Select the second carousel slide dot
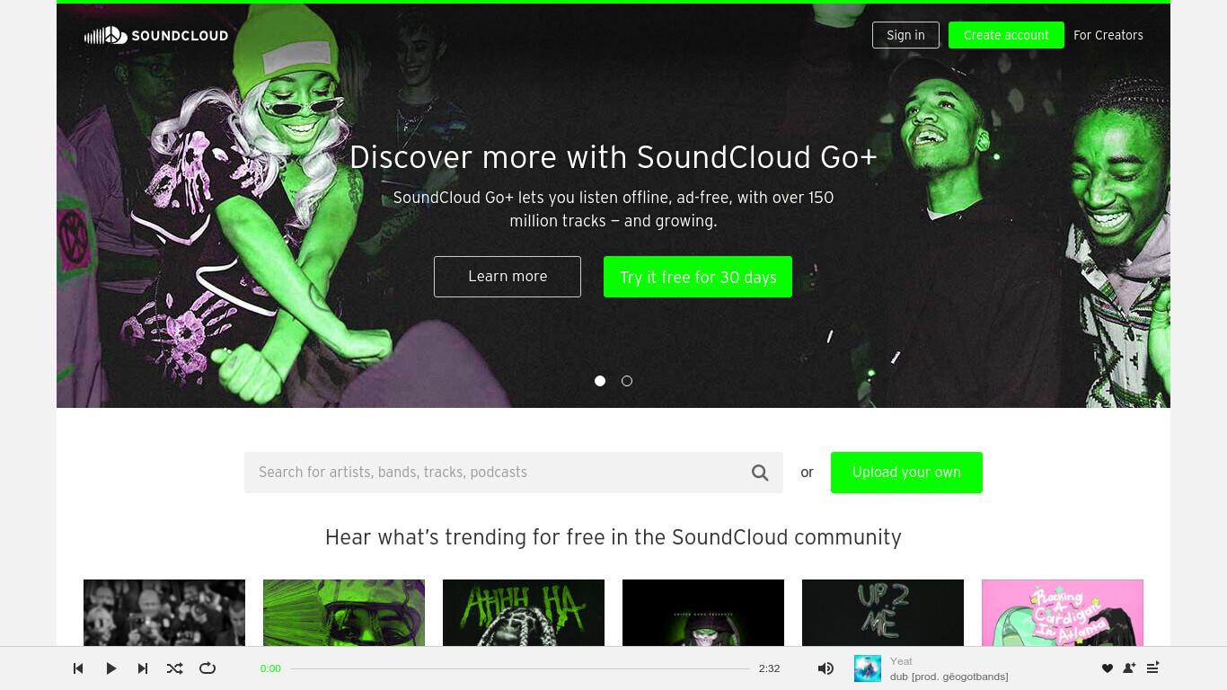 pos(627,381)
